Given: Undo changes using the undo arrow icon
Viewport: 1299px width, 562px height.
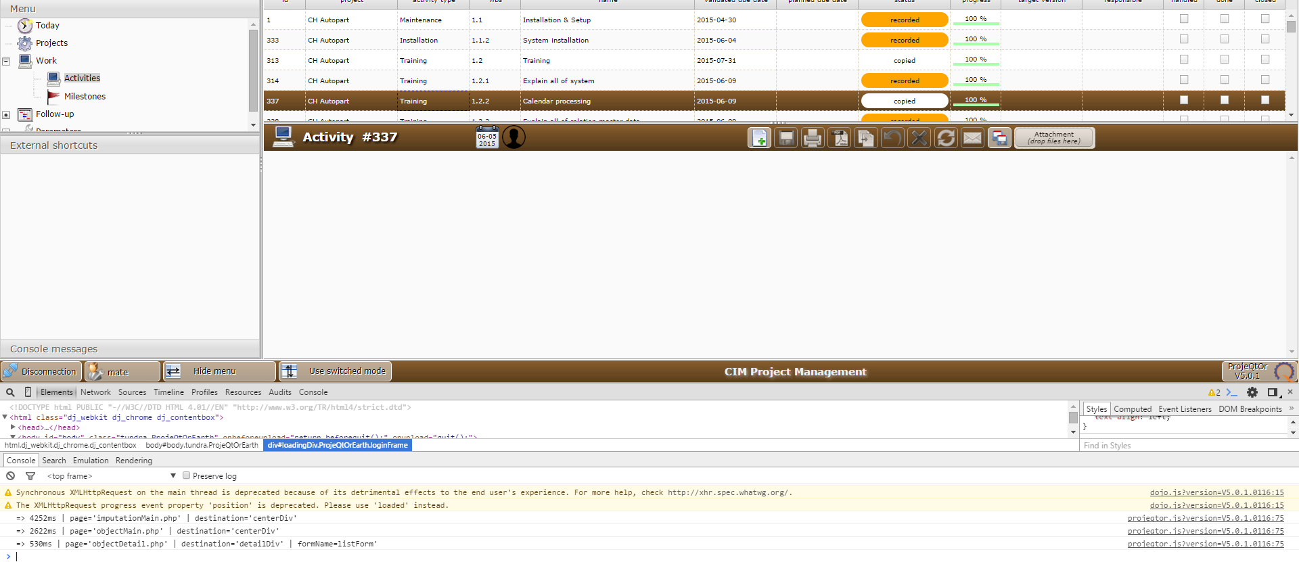Looking at the screenshot, I should click(892, 138).
